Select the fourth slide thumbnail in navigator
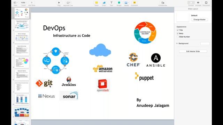This screenshot has height=125, width=223. tap(22, 50)
